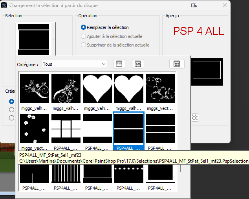Pick the dotted line selection thumbnail

tap(129, 172)
